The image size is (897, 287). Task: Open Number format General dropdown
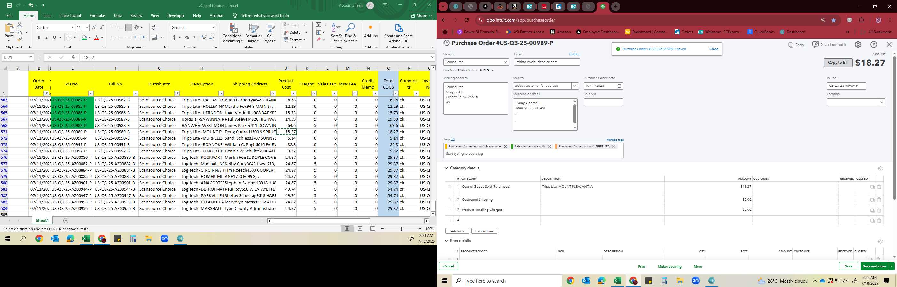coord(213,27)
